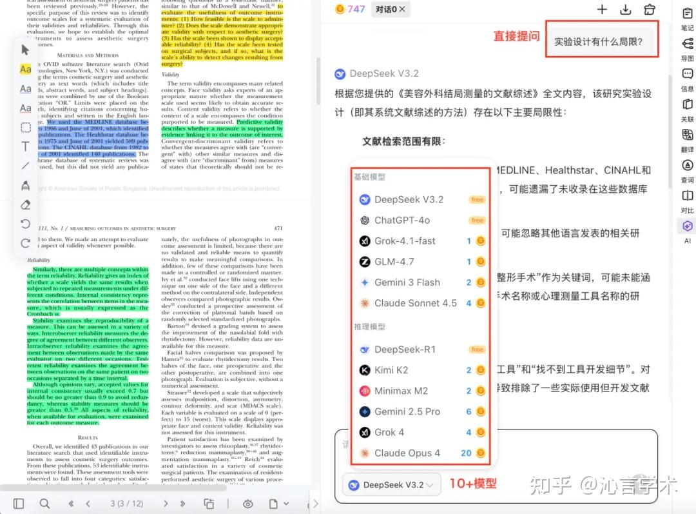Select Gemini 2.5 Pro model

pos(421,411)
